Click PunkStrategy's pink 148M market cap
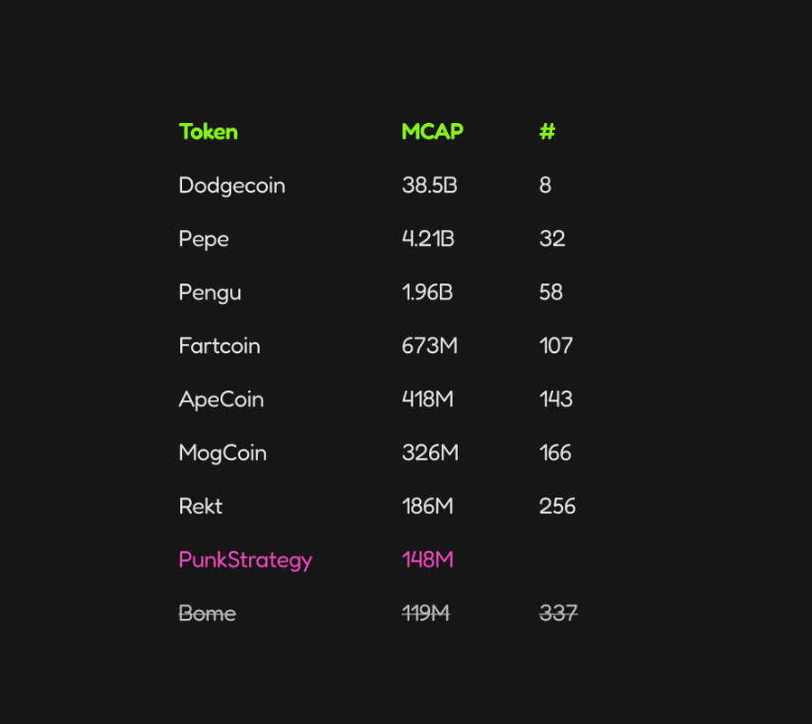812x724 pixels. [427, 560]
